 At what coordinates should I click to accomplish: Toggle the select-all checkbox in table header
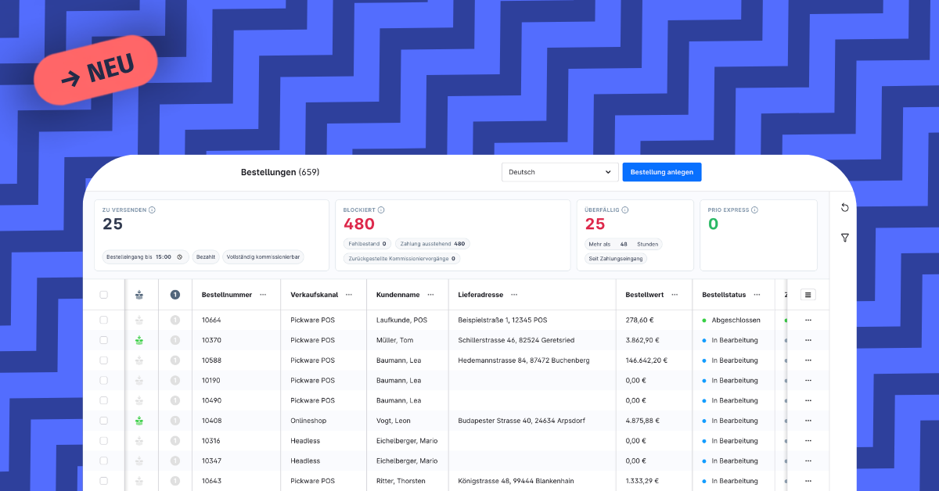[x=104, y=295]
